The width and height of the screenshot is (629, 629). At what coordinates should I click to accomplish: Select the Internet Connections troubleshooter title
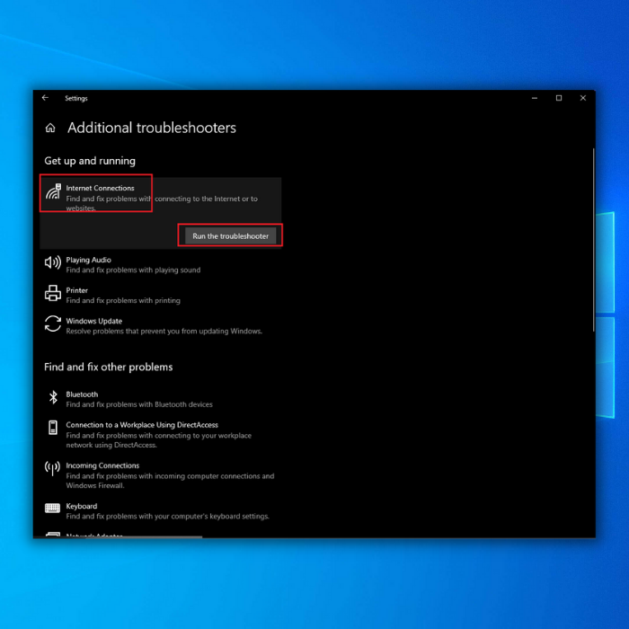pyautogui.click(x=100, y=188)
